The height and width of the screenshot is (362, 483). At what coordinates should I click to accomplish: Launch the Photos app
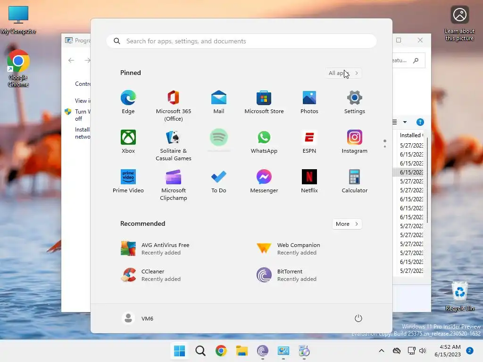[309, 102]
